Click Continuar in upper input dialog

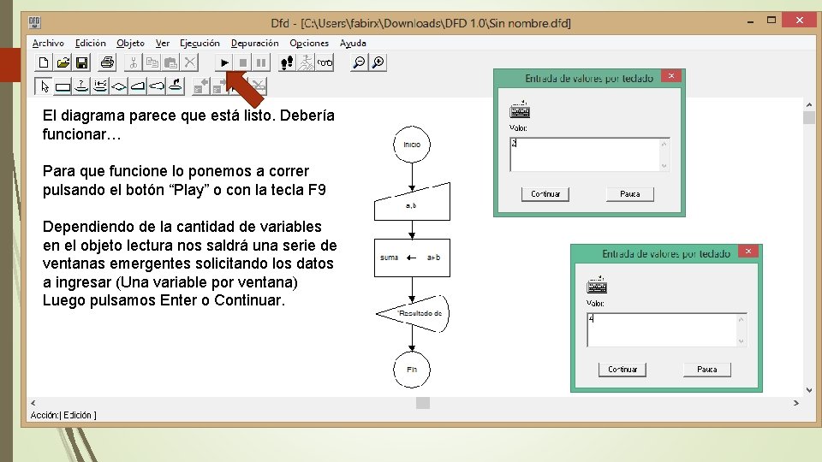(x=545, y=194)
